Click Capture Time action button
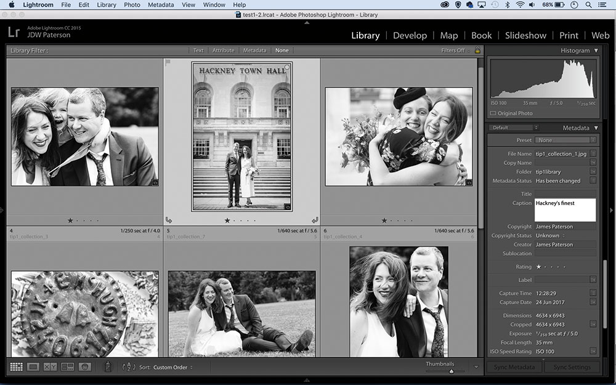Image resolution: width=616 pixels, height=385 pixels. [x=593, y=293]
